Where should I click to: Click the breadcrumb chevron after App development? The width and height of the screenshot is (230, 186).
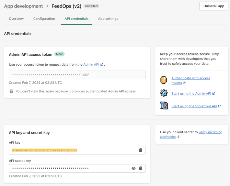click(47, 6)
